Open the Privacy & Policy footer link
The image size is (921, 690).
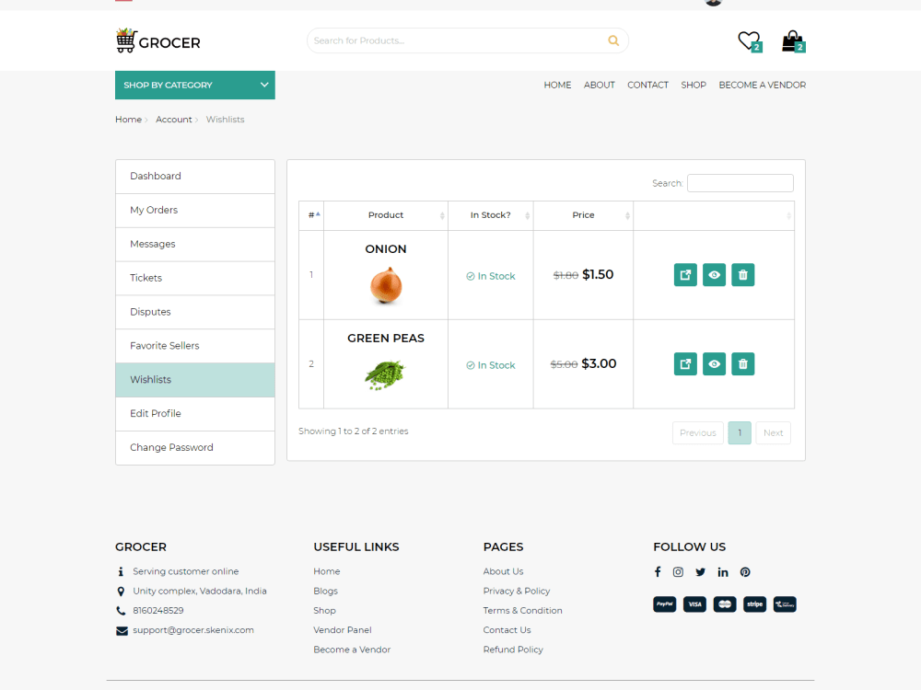pos(517,591)
